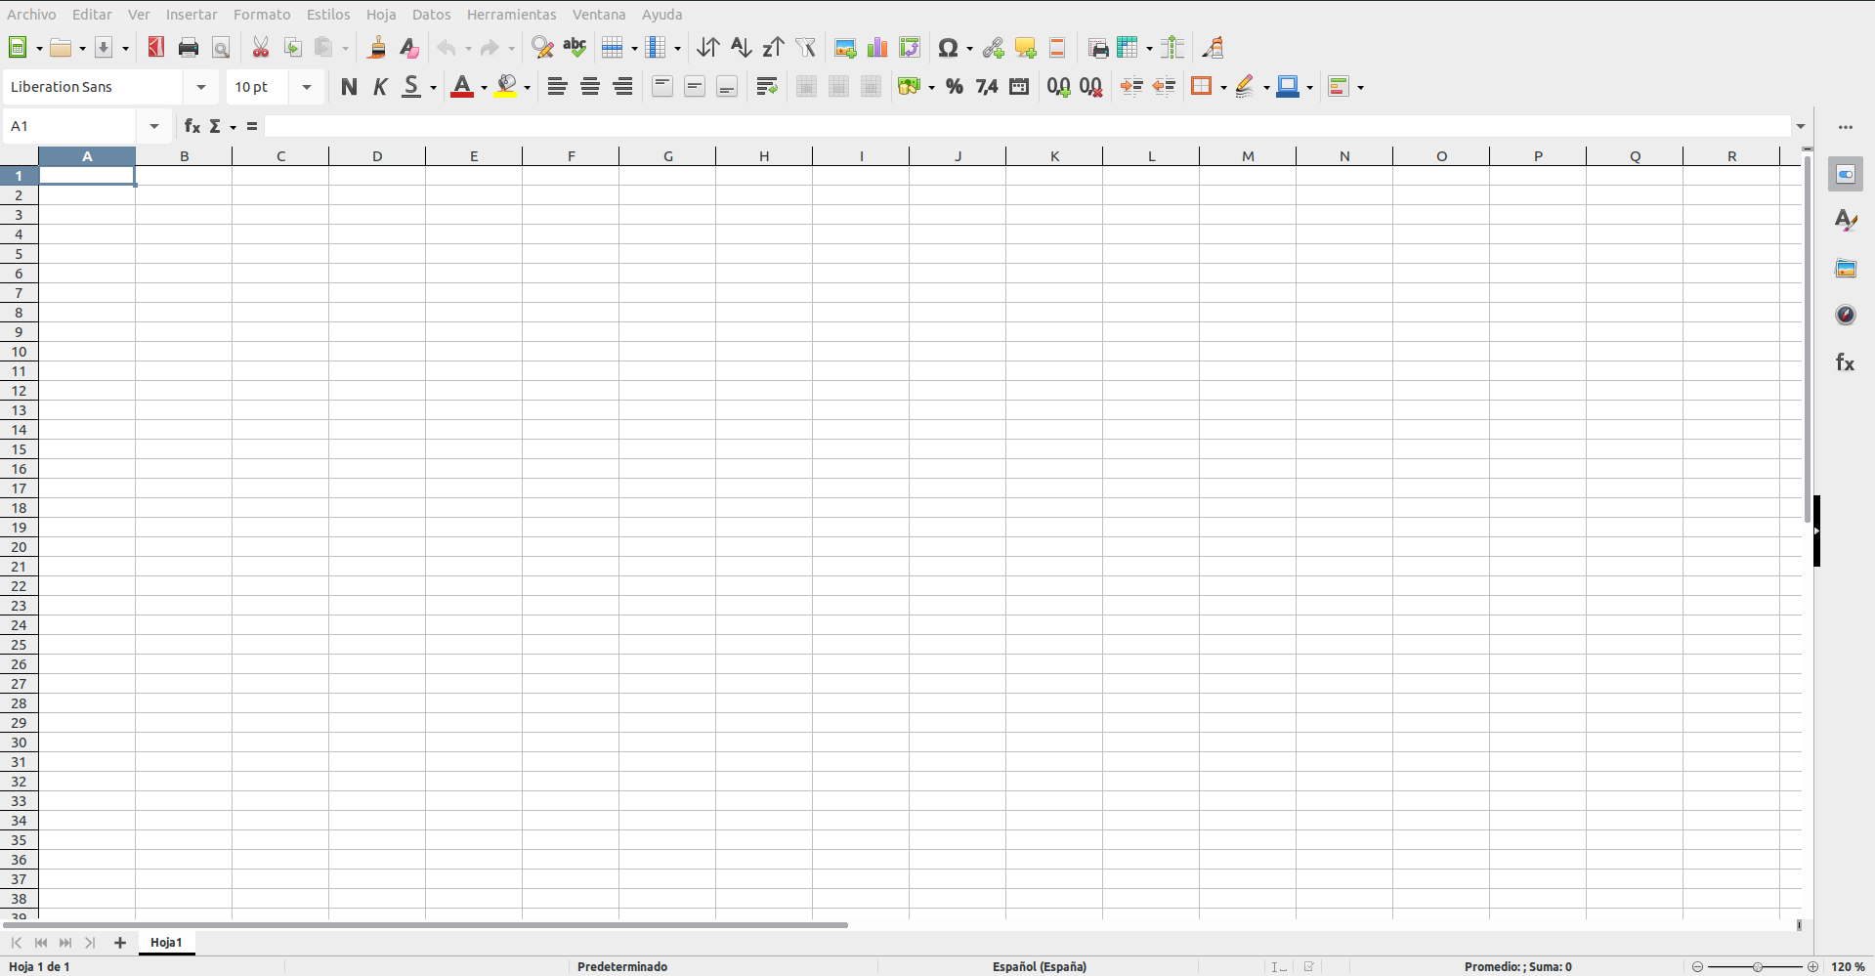Click the zoom slider in status bar
The image size is (1875, 976).
pyautogui.click(x=1757, y=966)
